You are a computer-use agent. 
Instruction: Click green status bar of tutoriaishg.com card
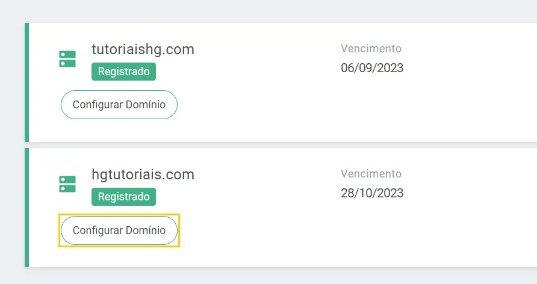[26, 82]
